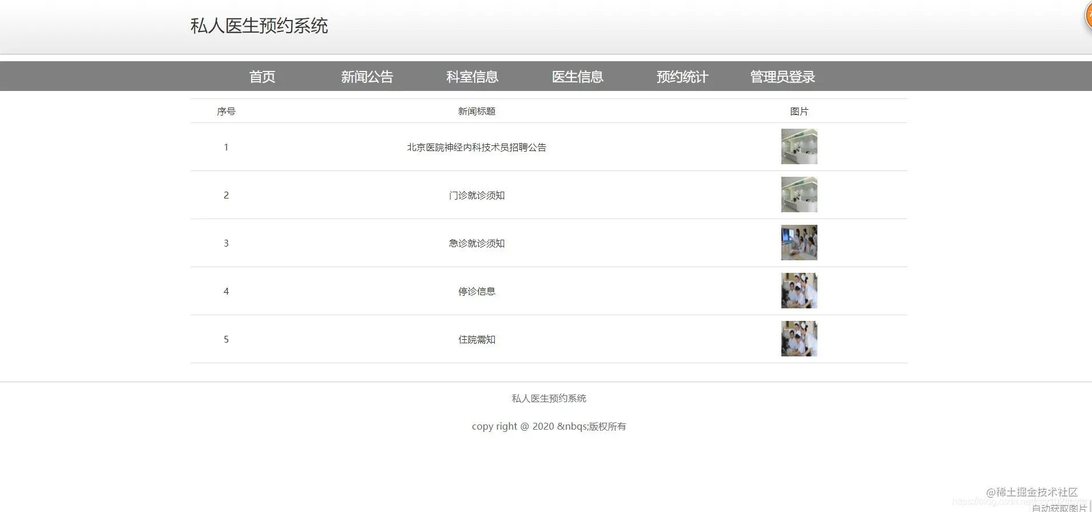The width and height of the screenshot is (1092, 512).
Task: Open the 急诊就诊须知 news item
Action: [x=476, y=243]
